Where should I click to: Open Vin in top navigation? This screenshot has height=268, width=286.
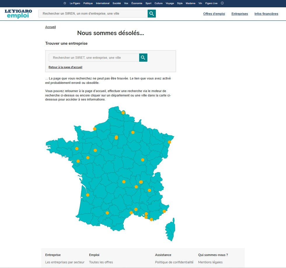click(x=200, y=3)
